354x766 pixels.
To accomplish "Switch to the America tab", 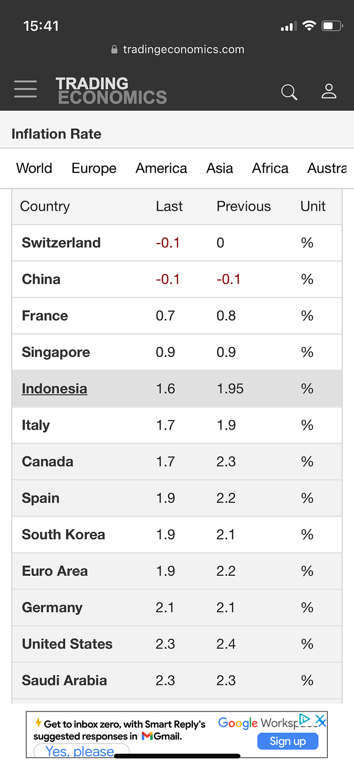I will point(161,168).
